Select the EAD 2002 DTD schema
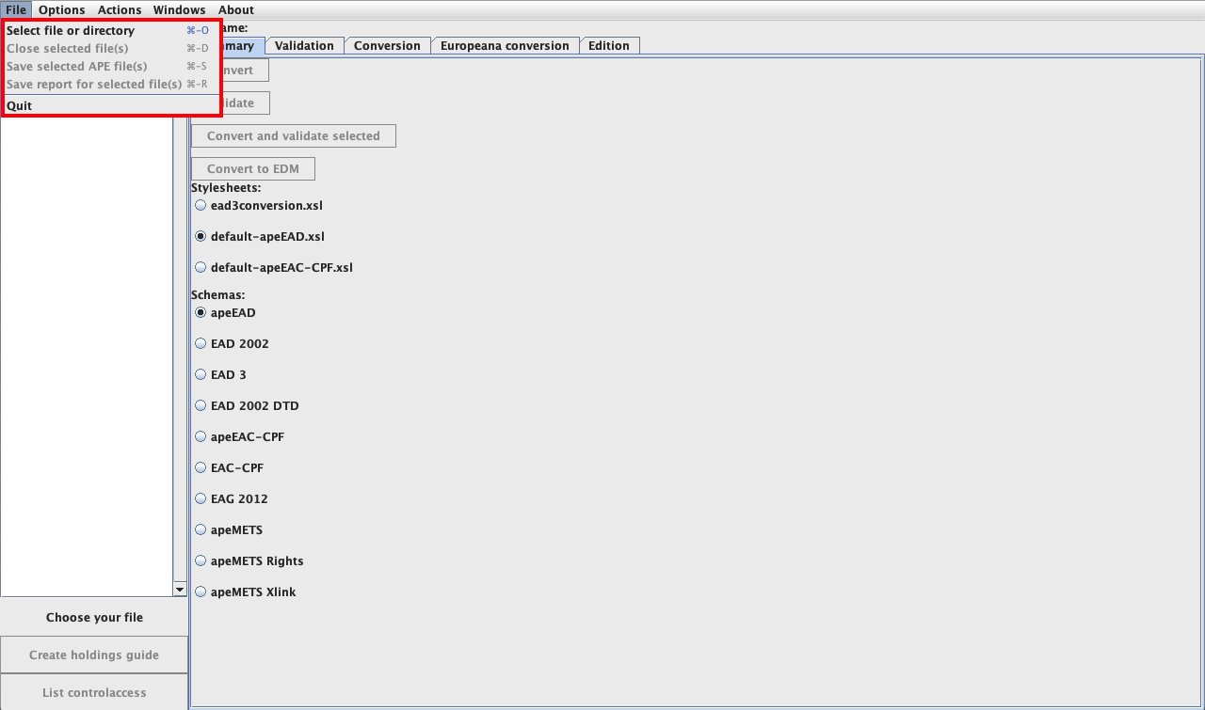 tap(247, 405)
